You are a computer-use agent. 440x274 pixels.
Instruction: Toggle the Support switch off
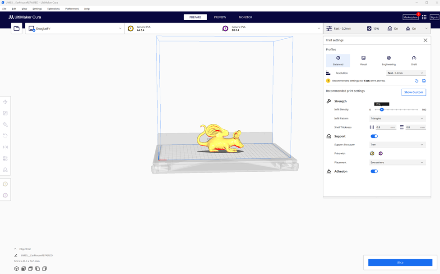point(374,136)
